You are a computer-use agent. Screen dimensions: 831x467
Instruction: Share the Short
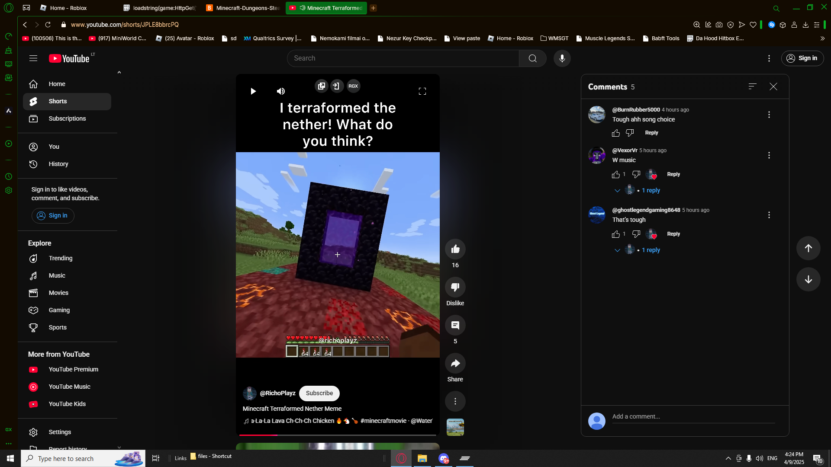[455, 363]
